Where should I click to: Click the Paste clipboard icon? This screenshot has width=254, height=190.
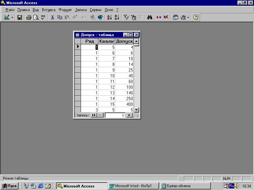pos(67,17)
